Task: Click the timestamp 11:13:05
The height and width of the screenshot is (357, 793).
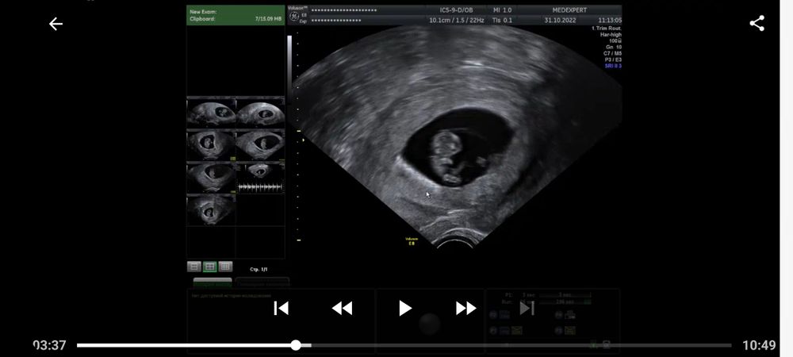Action: click(x=609, y=20)
